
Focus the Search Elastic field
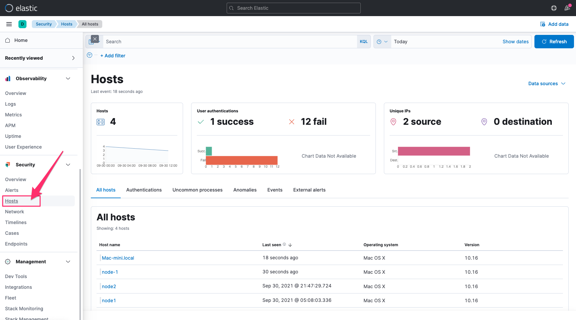(x=293, y=8)
